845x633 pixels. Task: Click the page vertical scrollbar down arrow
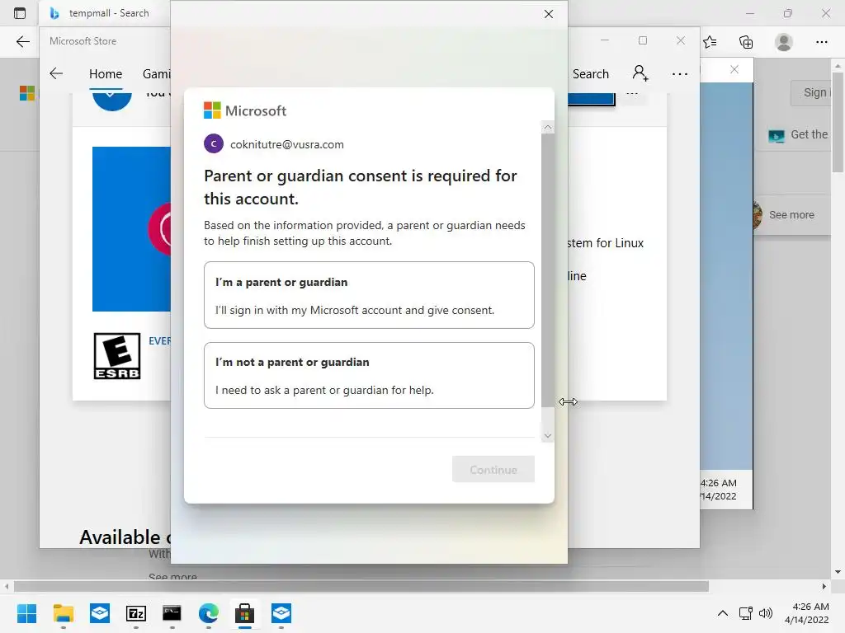838,572
